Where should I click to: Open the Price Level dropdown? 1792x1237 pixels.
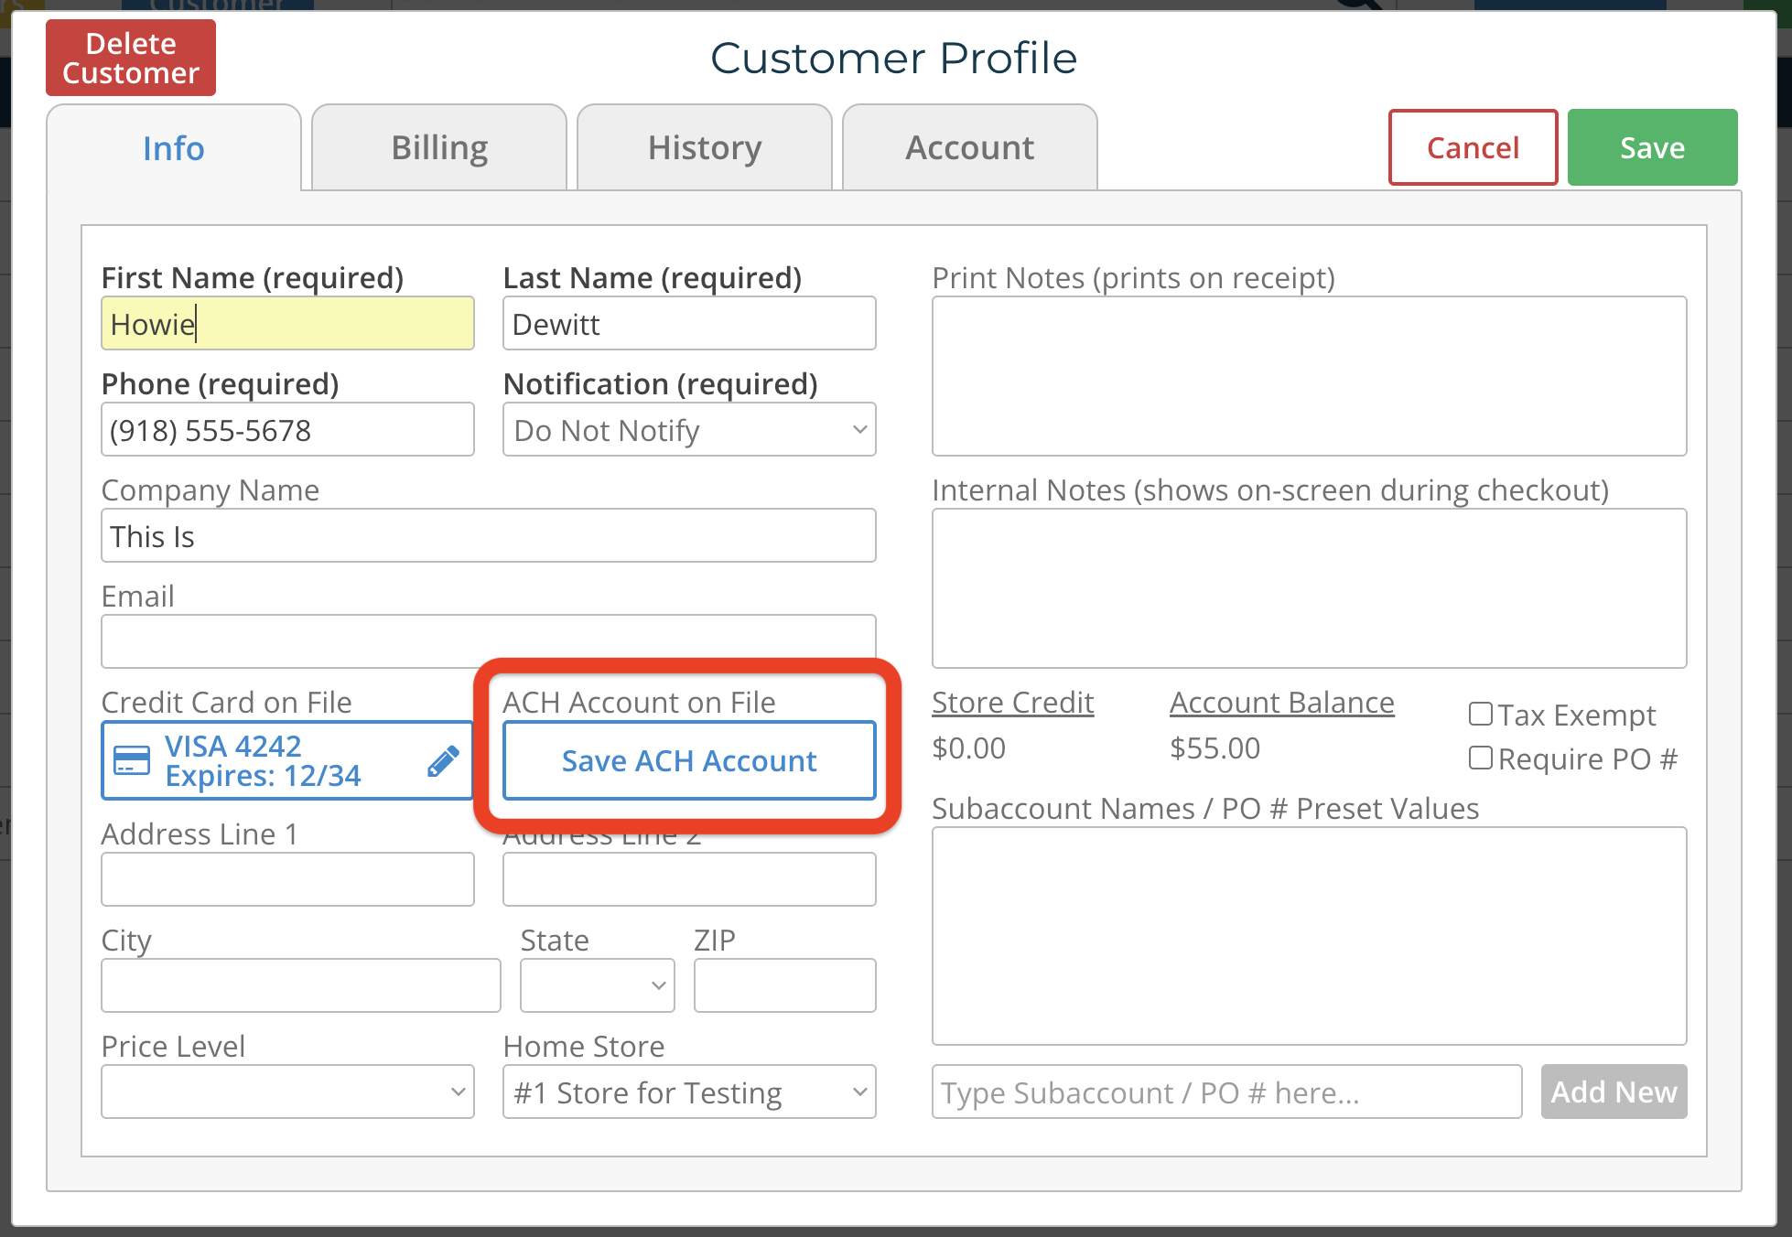click(287, 1092)
